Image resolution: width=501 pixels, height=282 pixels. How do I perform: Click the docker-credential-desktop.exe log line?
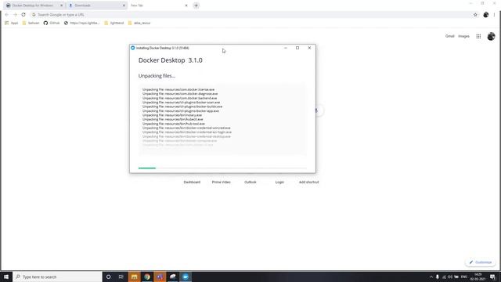[x=186, y=136]
